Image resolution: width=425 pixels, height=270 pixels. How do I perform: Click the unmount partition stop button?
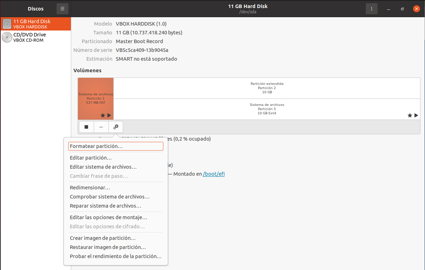(86, 127)
